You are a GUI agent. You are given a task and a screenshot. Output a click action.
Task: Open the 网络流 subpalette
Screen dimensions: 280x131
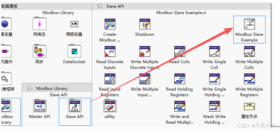coord(40,23)
